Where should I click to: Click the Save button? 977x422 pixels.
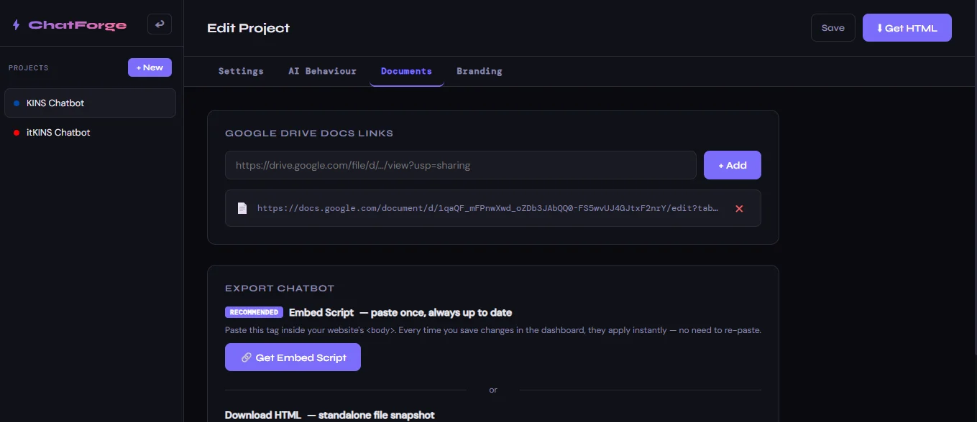coord(833,28)
